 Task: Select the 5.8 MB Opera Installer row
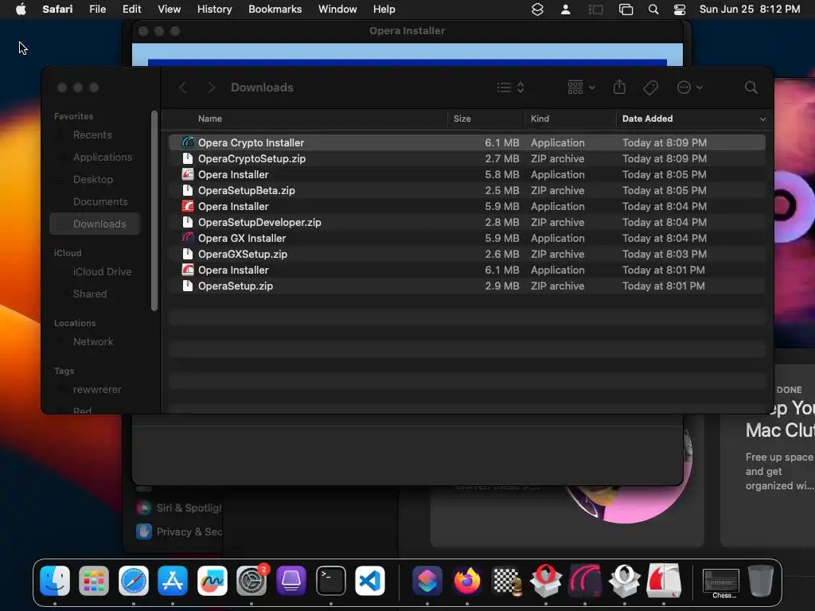pos(466,174)
